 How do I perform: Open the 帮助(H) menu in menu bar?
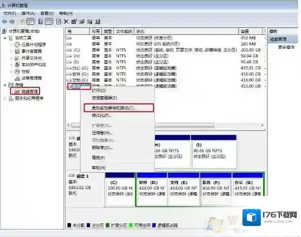66,13
